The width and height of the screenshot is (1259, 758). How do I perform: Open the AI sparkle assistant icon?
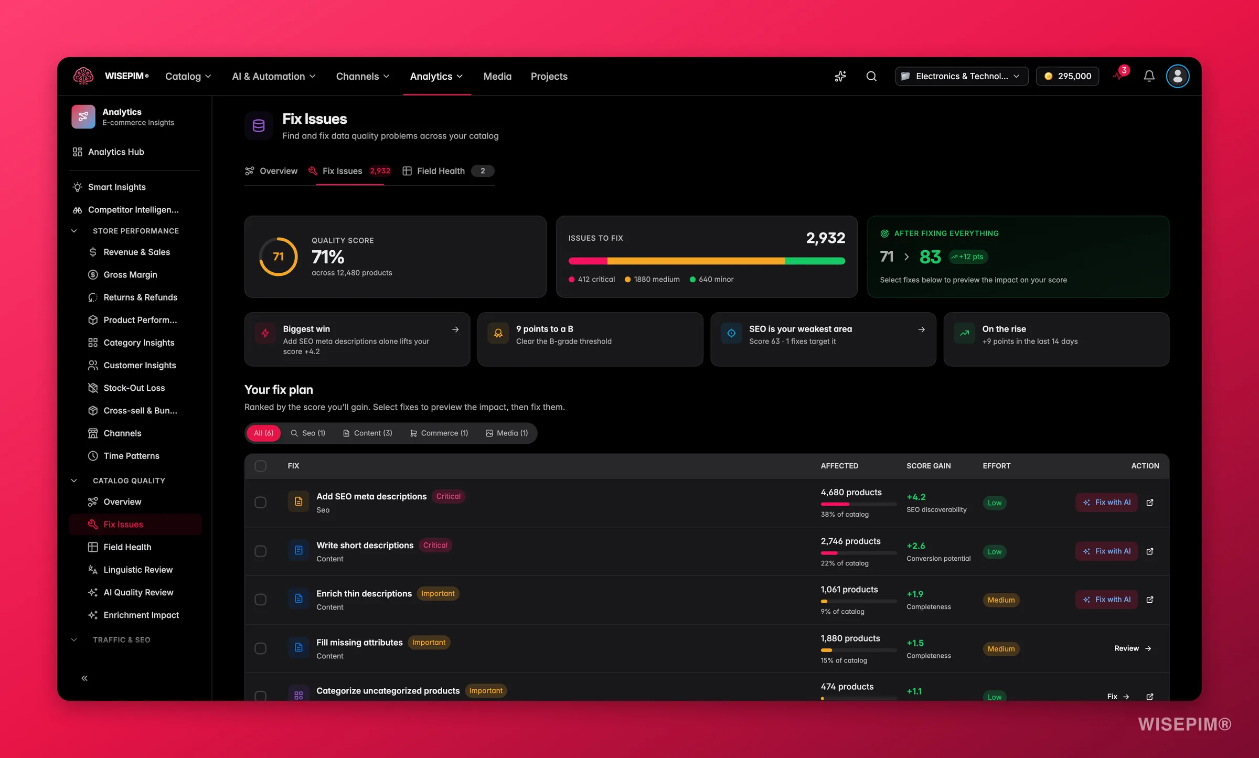(x=840, y=76)
